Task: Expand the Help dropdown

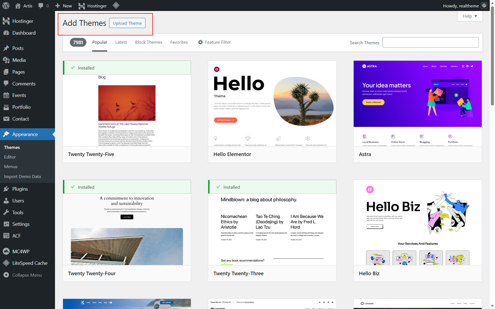Action: [470, 16]
